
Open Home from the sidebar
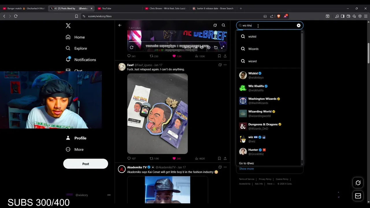click(x=75, y=37)
